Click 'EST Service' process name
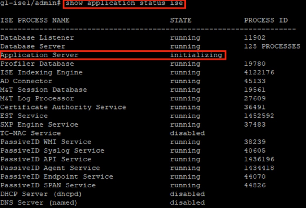306x208 pixels. [24, 116]
